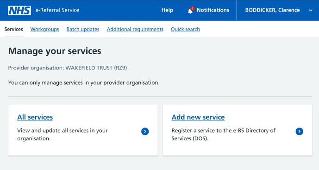
Task: Click the Notifications header link
Action: (213, 10)
